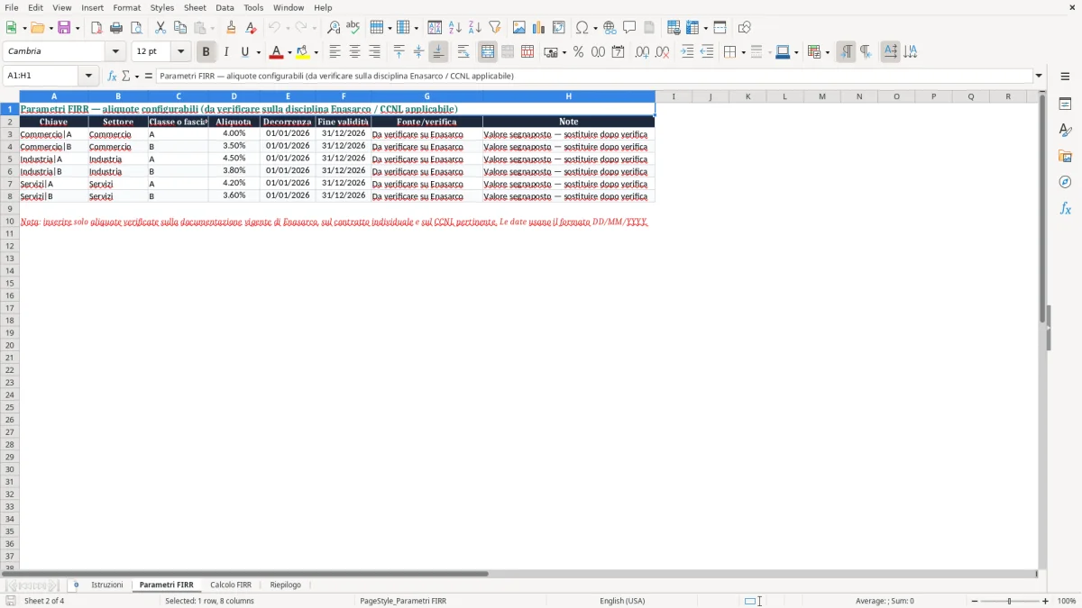
Task: Expand the Name Box dropdown
Action: click(88, 77)
